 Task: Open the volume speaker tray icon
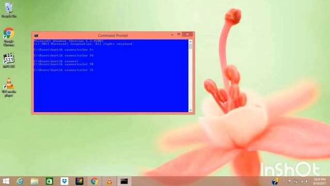[x=306, y=181]
